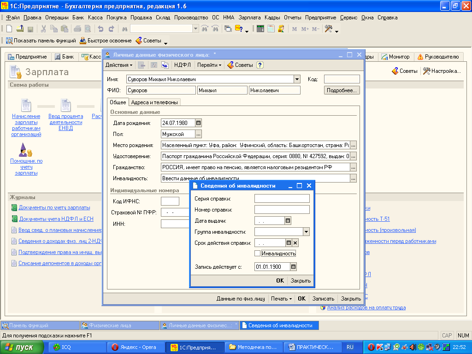The height and width of the screenshot is (354, 472).
Task: Open the Группа инвалидности dropdown
Action: pyautogui.click(x=306, y=232)
